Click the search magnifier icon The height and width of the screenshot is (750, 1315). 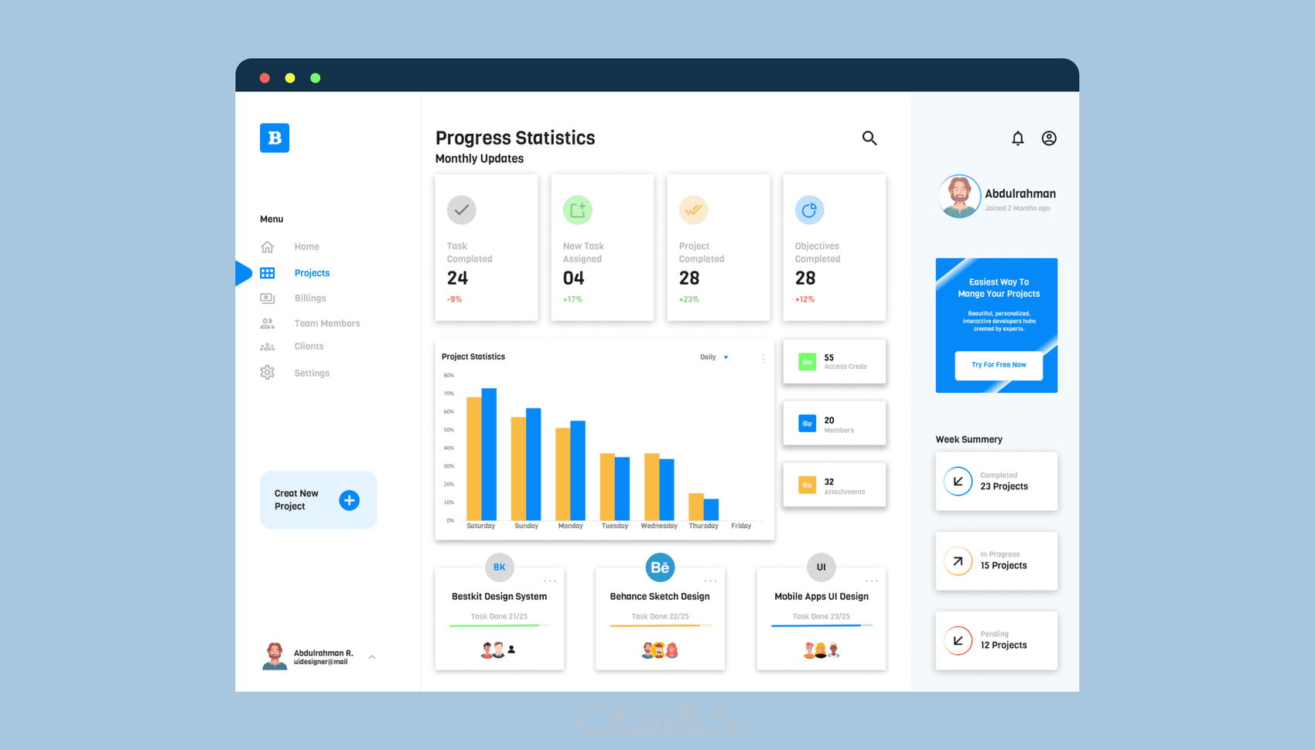coord(869,138)
